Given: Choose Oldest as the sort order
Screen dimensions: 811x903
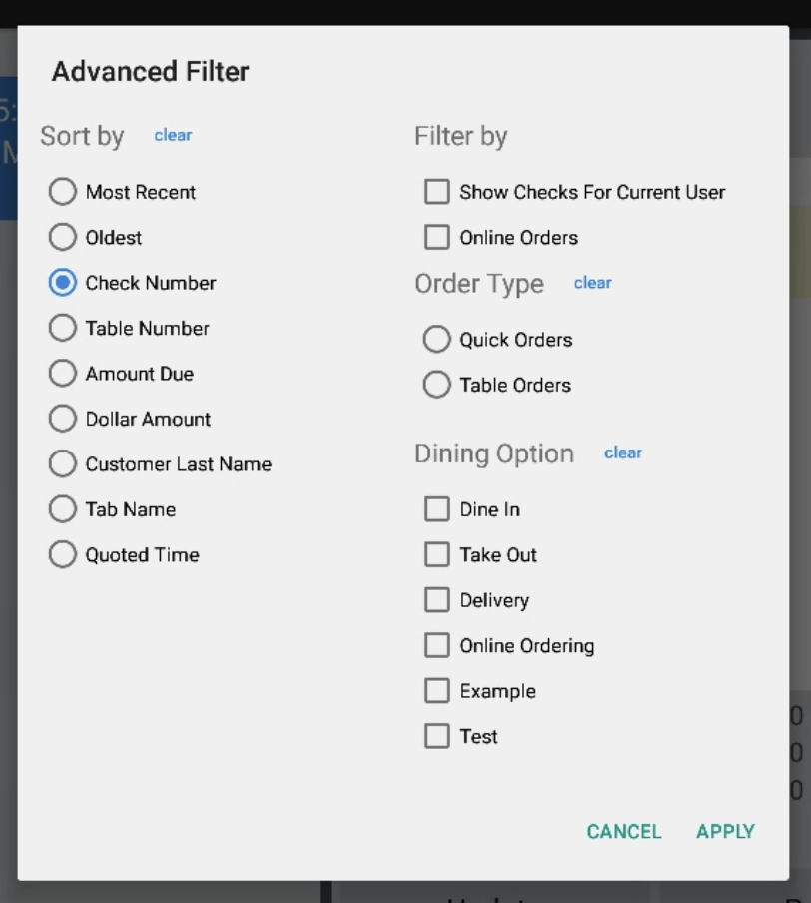Looking at the screenshot, I should point(63,237).
